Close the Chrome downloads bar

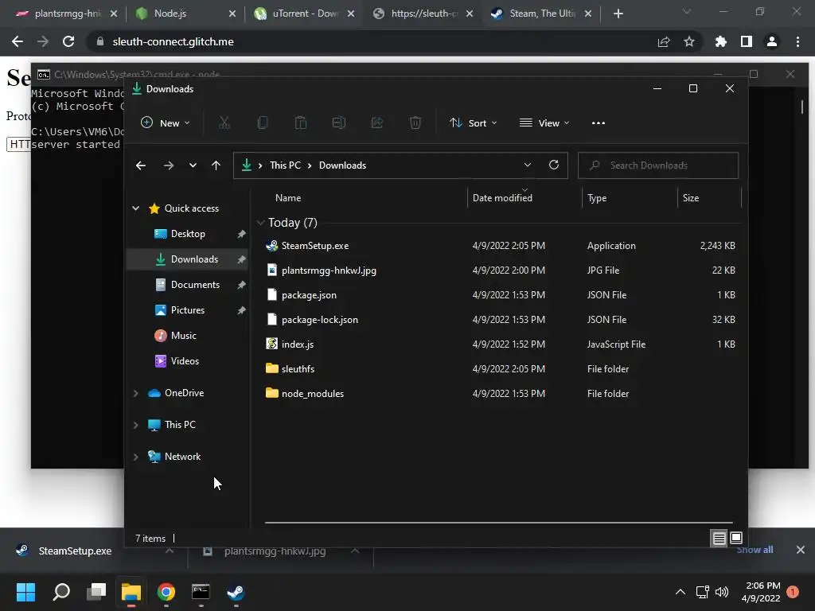[801, 550]
